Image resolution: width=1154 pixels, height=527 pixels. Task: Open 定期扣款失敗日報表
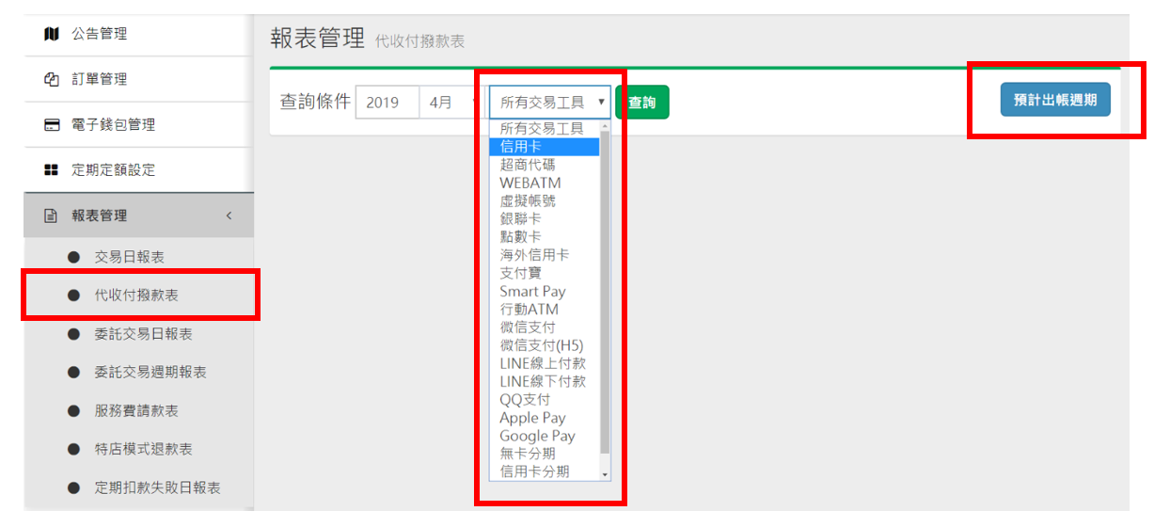click(157, 488)
